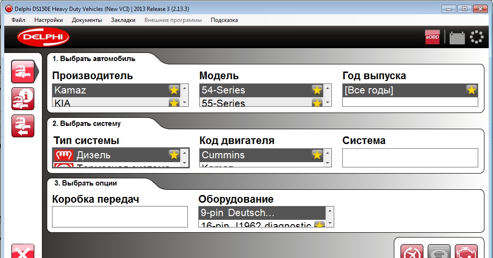Toggle favorite star for Kamaz
Image resolution: width=493 pixels, height=258 pixels.
click(174, 90)
